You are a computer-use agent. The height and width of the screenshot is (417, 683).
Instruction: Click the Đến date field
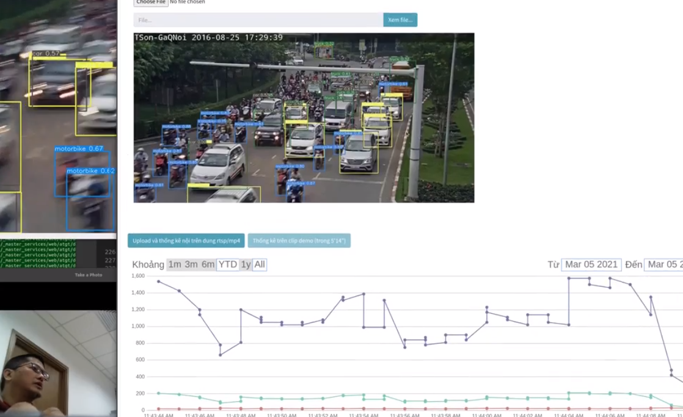[x=663, y=264]
